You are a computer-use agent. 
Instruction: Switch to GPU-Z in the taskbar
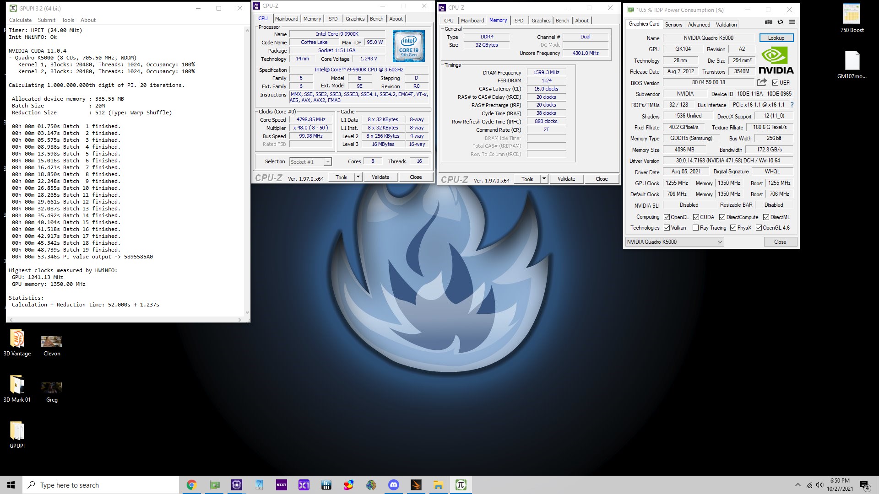[214, 485]
